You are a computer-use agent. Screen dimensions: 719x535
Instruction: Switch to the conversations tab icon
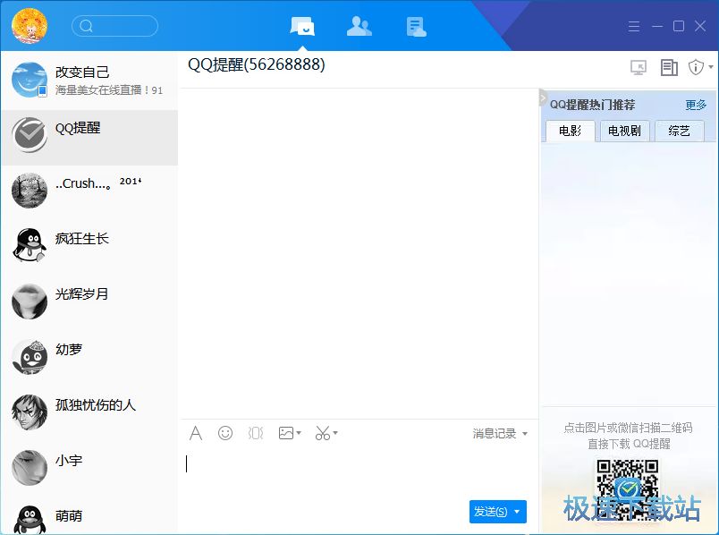coord(302,26)
